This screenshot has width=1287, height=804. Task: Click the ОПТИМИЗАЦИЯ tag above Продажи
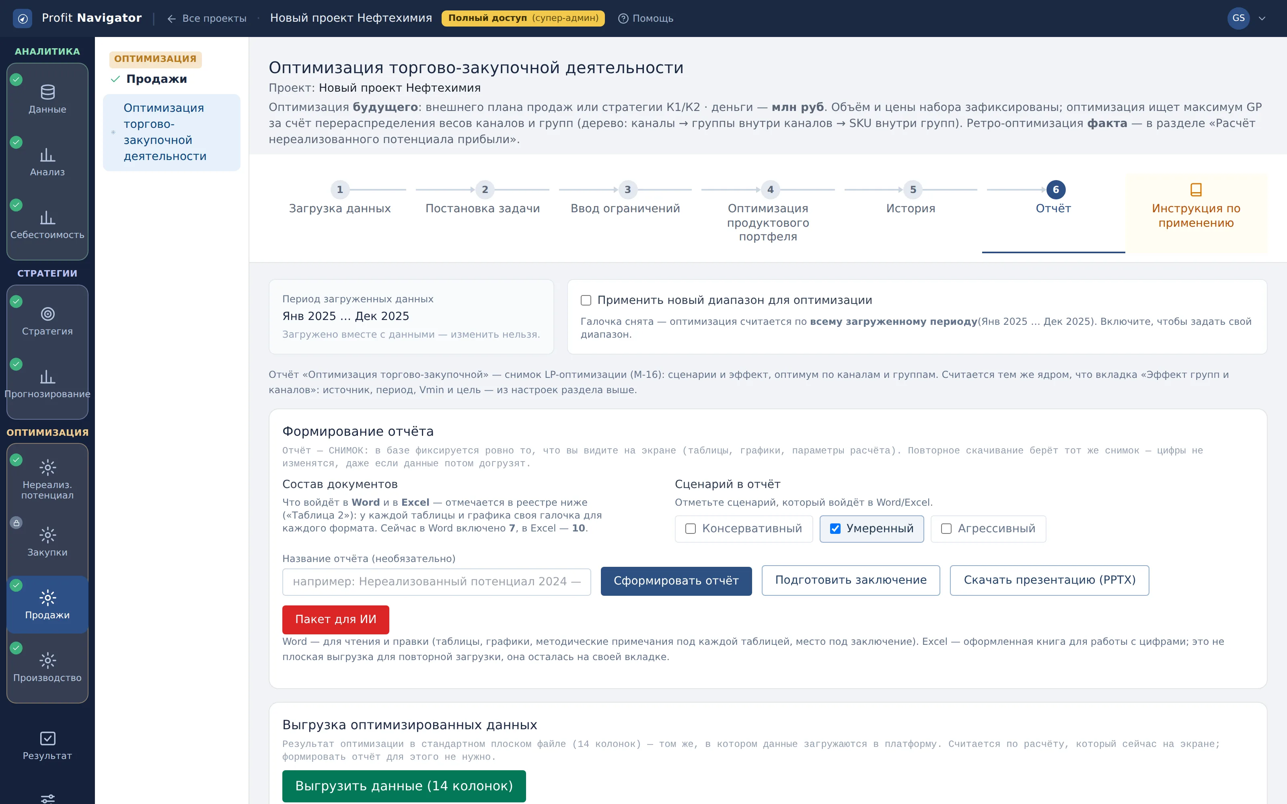tap(155, 59)
